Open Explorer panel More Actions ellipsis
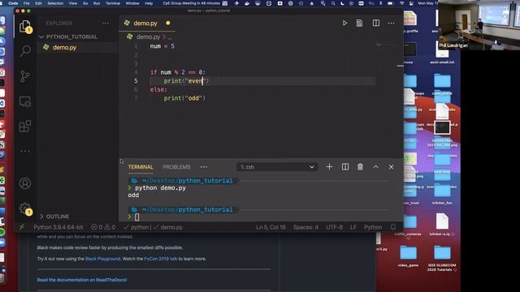Screen dimensions: 520x292 pos(106,23)
